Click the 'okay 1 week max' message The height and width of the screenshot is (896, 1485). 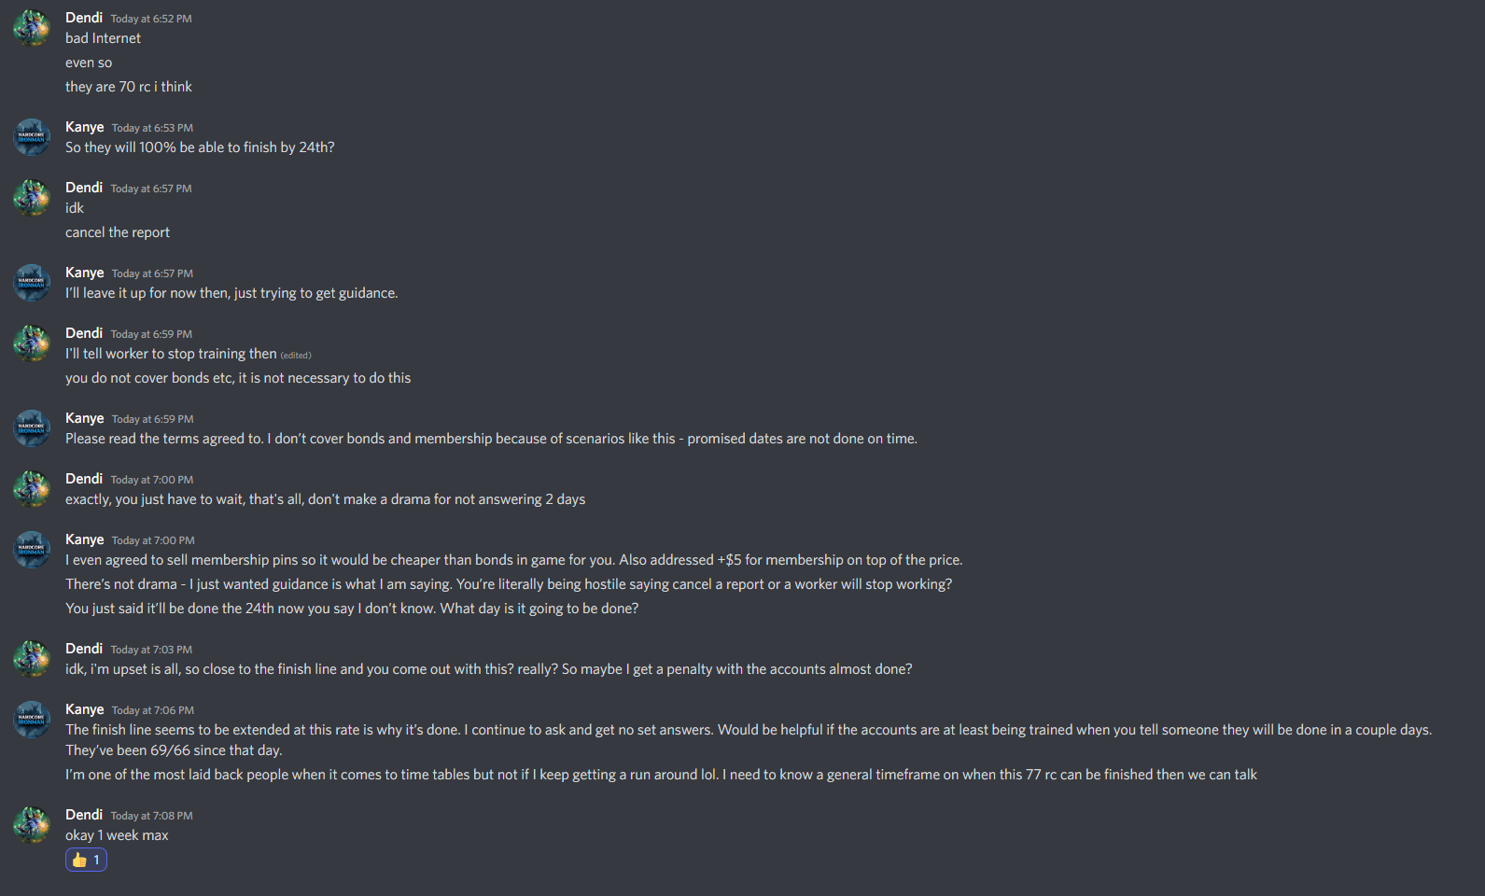click(x=117, y=835)
